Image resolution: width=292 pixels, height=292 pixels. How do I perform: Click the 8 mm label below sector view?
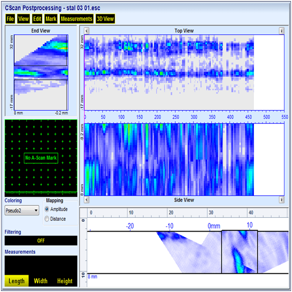pos(92,277)
